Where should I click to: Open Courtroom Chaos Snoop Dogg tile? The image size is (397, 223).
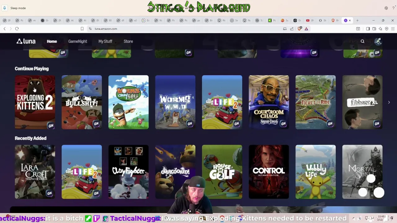tap(269, 102)
